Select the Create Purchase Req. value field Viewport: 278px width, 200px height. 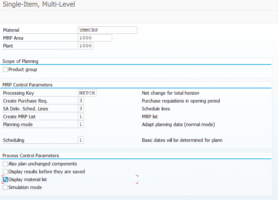81,101
